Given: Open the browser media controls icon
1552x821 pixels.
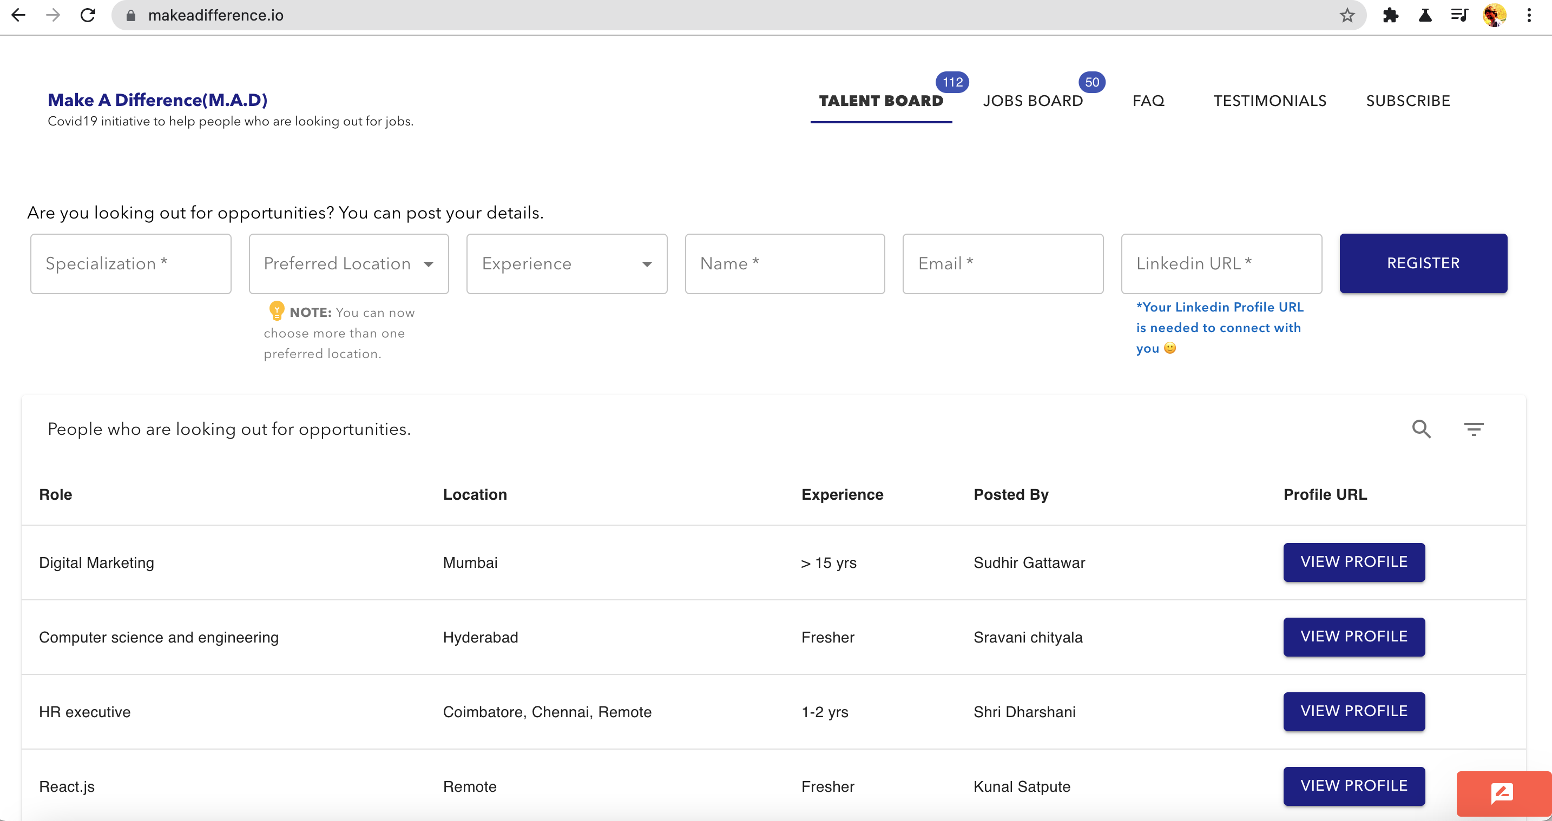Looking at the screenshot, I should point(1460,15).
